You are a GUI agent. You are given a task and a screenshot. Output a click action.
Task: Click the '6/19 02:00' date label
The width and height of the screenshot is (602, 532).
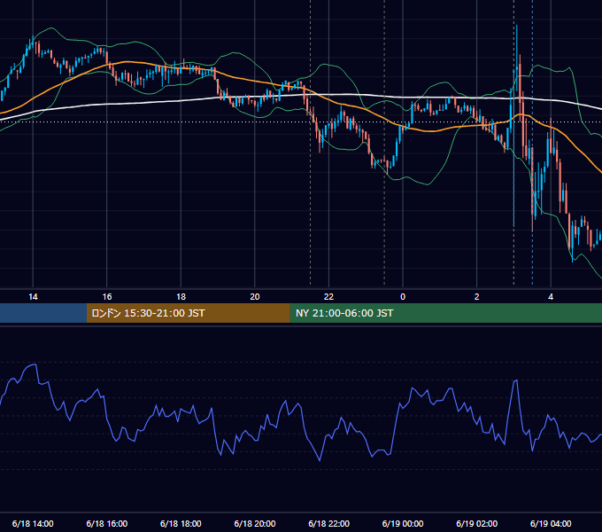click(477, 523)
